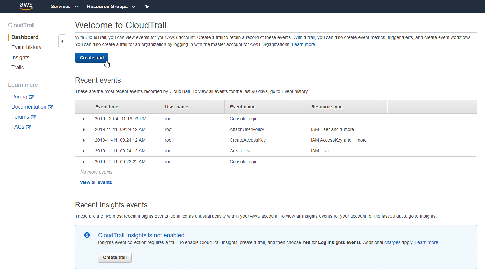
Task: Click the external link icon beside Forums
Action: click(x=33, y=117)
